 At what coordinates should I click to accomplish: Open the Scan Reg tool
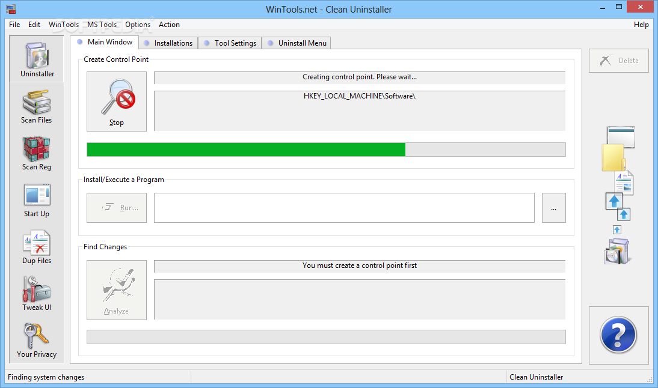(36, 152)
